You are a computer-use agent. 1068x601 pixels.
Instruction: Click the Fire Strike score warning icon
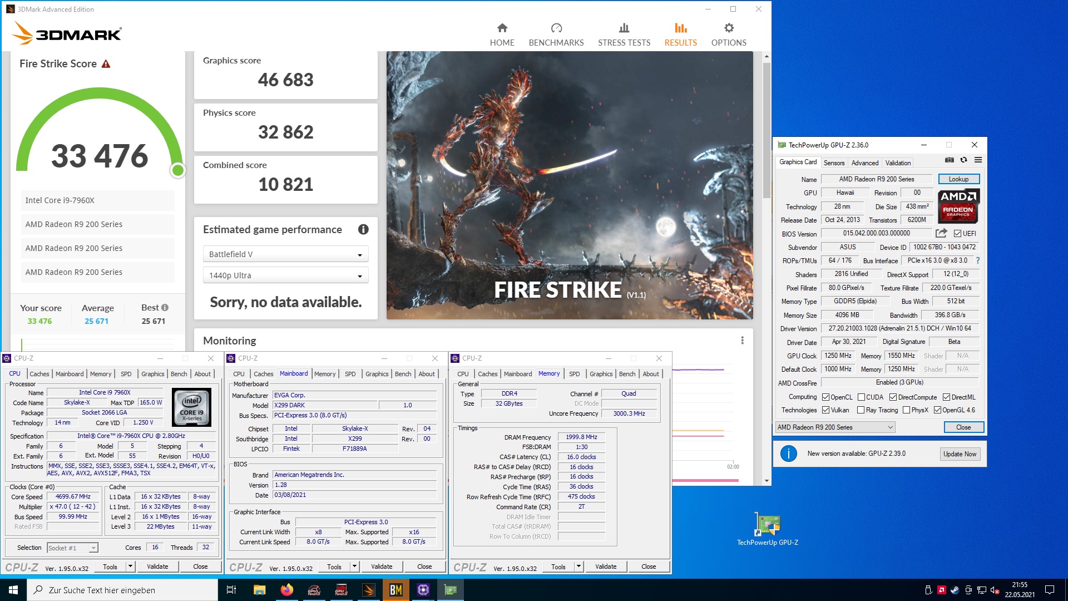click(106, 64)
